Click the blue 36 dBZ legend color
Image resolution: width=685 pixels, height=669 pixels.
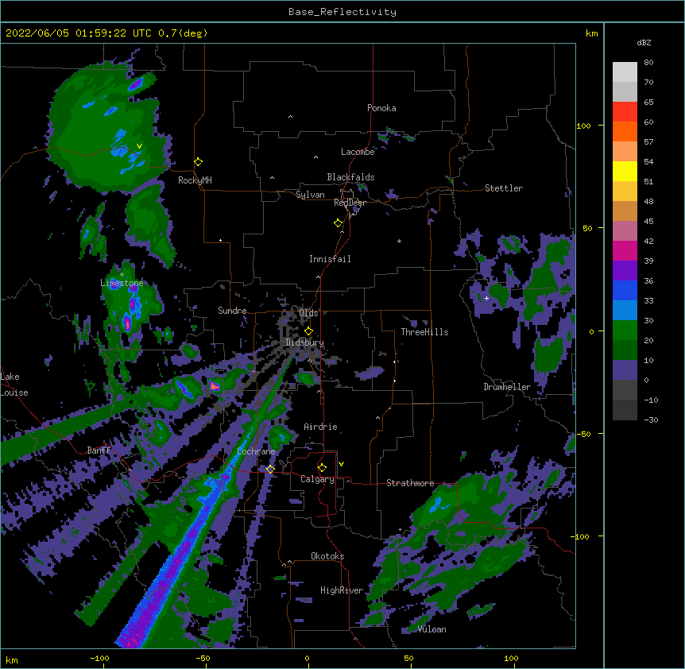point(625,290)
